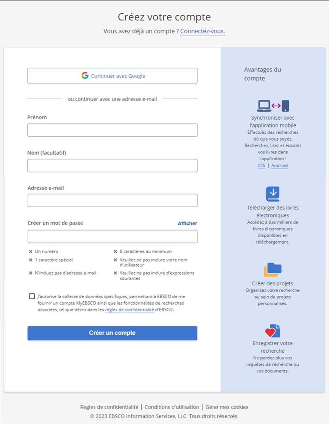
Task: Click the Google logo icon
Action: [x=85, y=76]
